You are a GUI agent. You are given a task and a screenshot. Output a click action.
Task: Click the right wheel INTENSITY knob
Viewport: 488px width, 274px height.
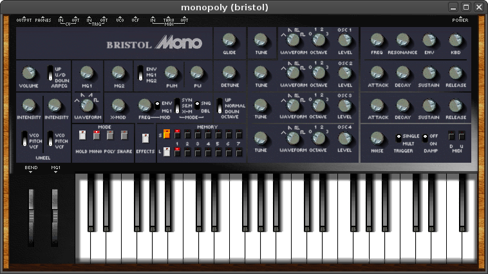(x=55, y=105)
